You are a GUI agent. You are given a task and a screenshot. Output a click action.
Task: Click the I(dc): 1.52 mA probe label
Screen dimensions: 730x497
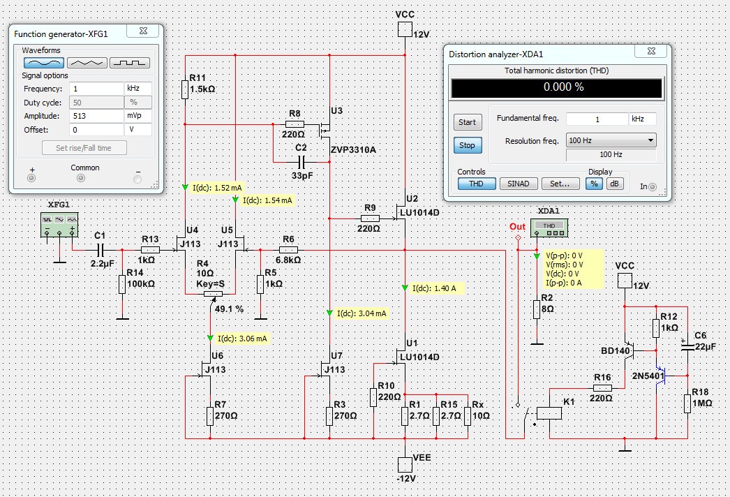218,188
